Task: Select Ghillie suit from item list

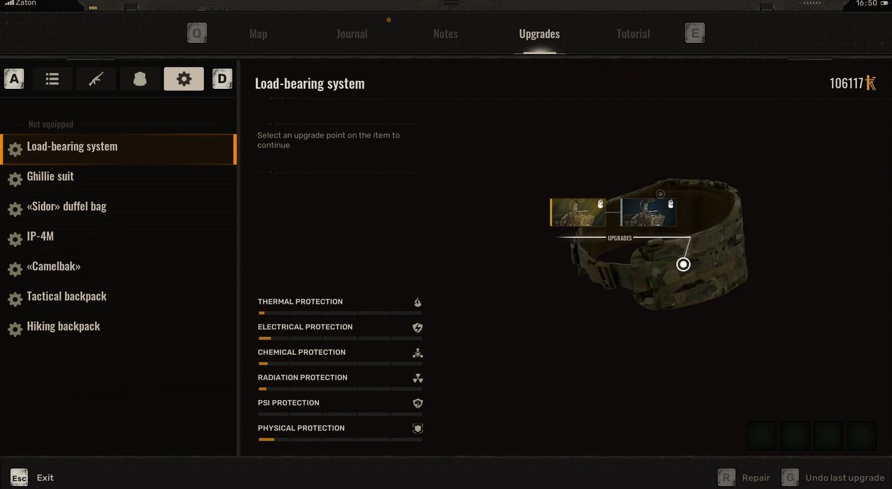Action: click(51, 176)
